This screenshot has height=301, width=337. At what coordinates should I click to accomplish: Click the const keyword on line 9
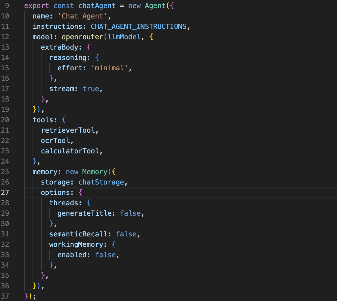point(64,5)
